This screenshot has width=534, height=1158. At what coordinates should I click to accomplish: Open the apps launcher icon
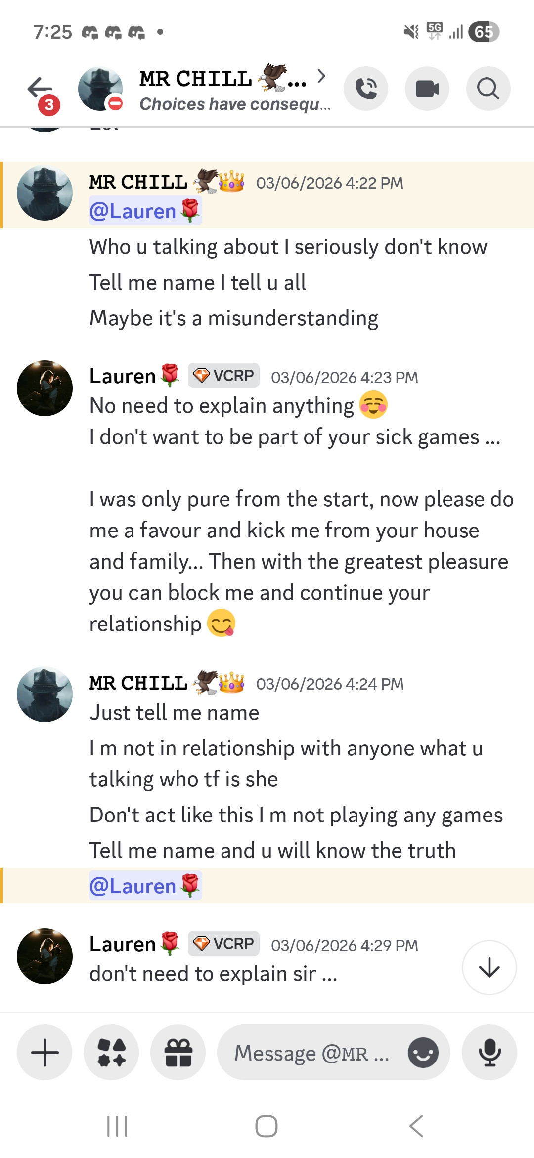pyautogui.click(x=111, y=1052)
